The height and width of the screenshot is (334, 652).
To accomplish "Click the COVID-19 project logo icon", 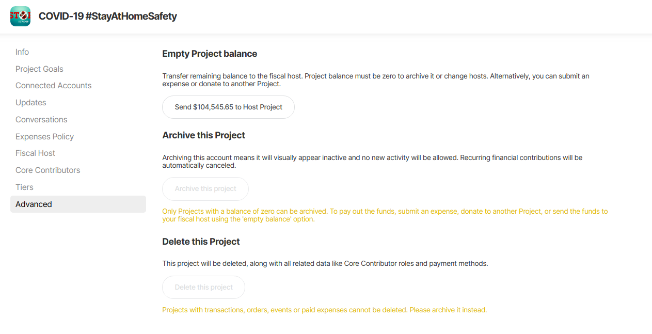I will click(x=20, y=17).
